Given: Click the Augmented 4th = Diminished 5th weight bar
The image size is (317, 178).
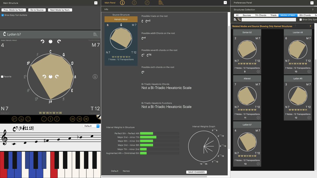Looking at the screenshot, I should tap(160, 153).
